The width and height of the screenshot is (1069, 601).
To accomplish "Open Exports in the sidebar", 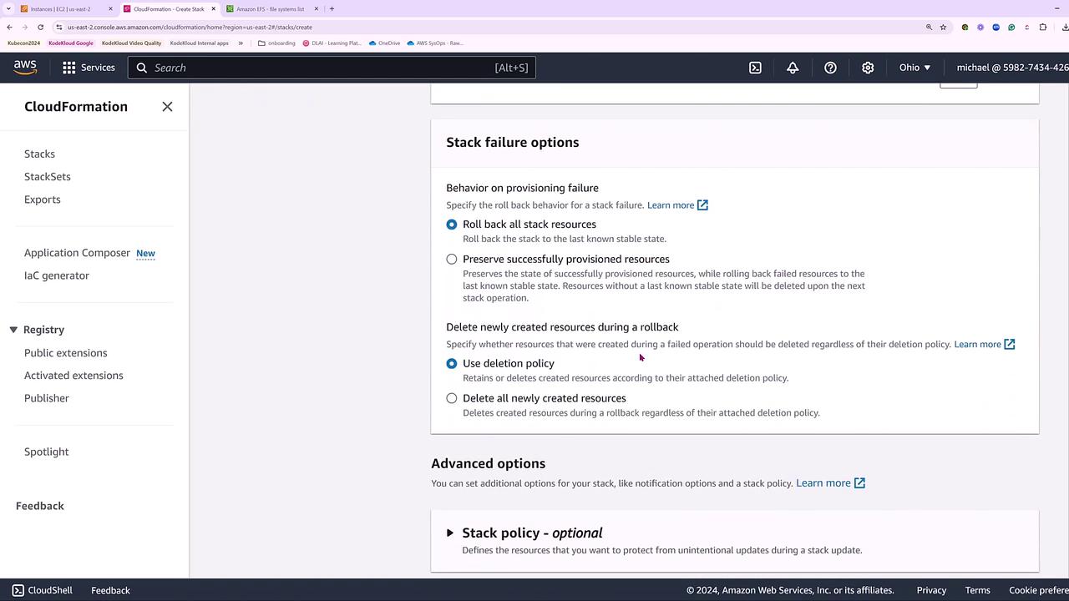I will (43, 199).
